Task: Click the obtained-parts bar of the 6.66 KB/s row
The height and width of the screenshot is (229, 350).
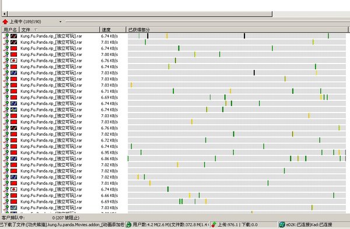Action: coord(237,196)
